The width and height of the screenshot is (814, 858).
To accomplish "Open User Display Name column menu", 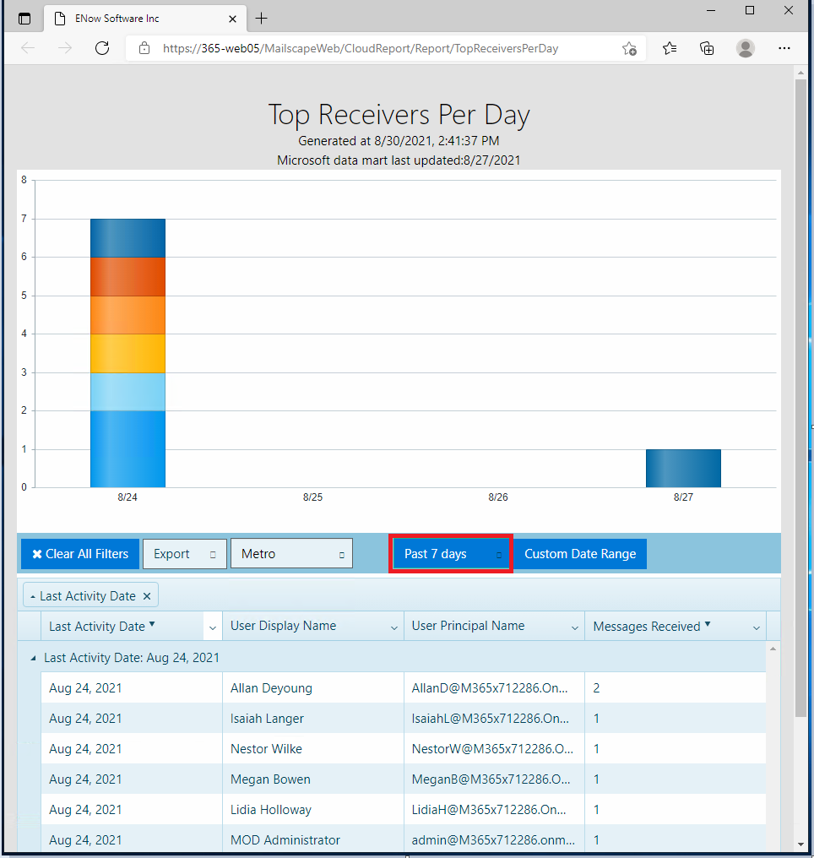I will [393, 627].
